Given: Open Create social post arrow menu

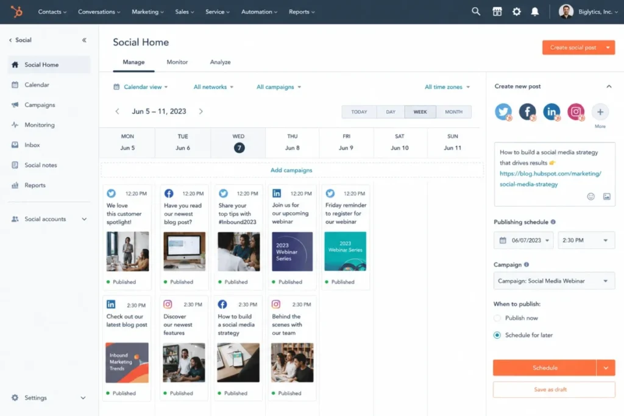Looking at the screenshot, I should coord(608,48).
